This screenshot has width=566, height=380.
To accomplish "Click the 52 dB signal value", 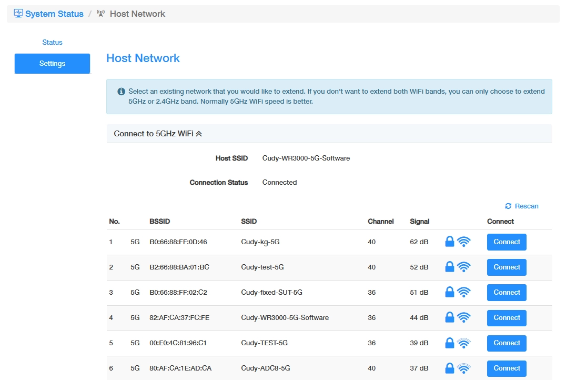I will click(x=419, y=267).
